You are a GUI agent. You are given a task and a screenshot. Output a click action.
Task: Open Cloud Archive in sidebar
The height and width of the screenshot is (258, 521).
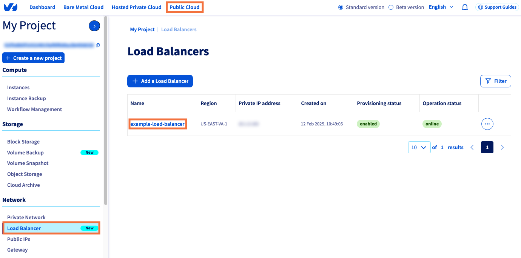23,185
